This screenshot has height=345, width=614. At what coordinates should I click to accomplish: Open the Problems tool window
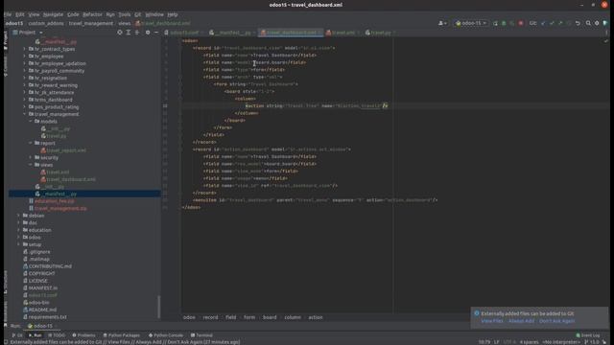[83, 335]
